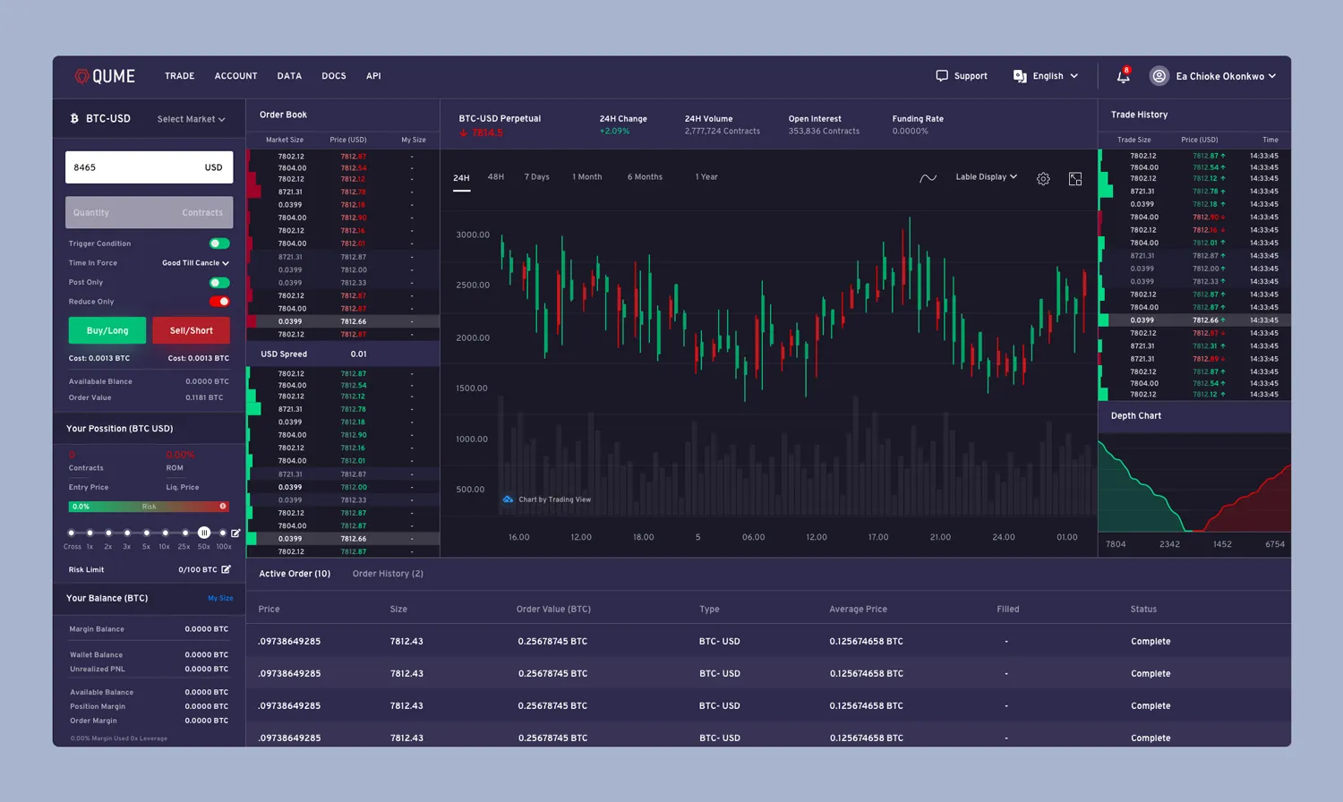
Task: Click the Trading View cloud icon
Action: pos(508,499)
